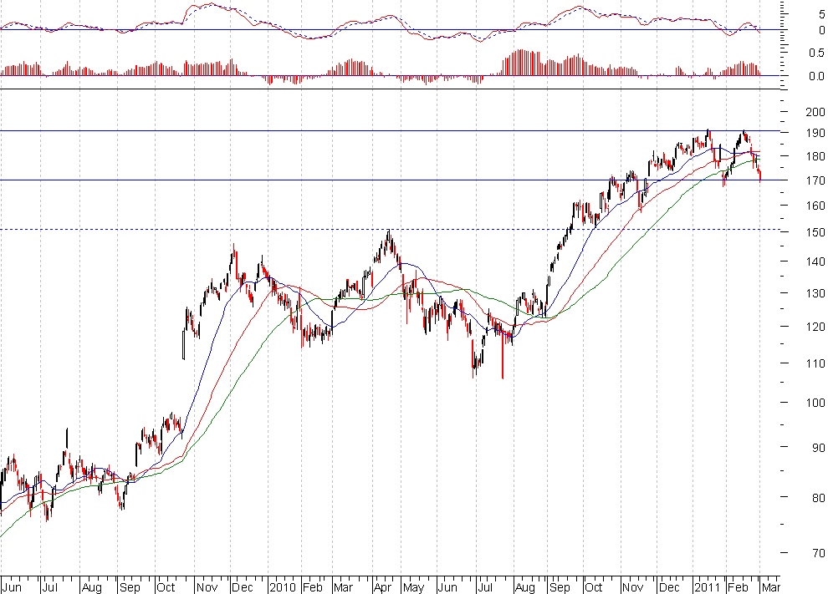Select the "110" price axis label
828x594 pixels.
tap(815, 363)
